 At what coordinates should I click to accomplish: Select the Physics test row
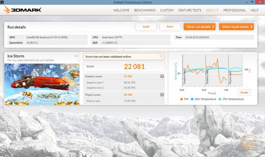click(124, 101)
